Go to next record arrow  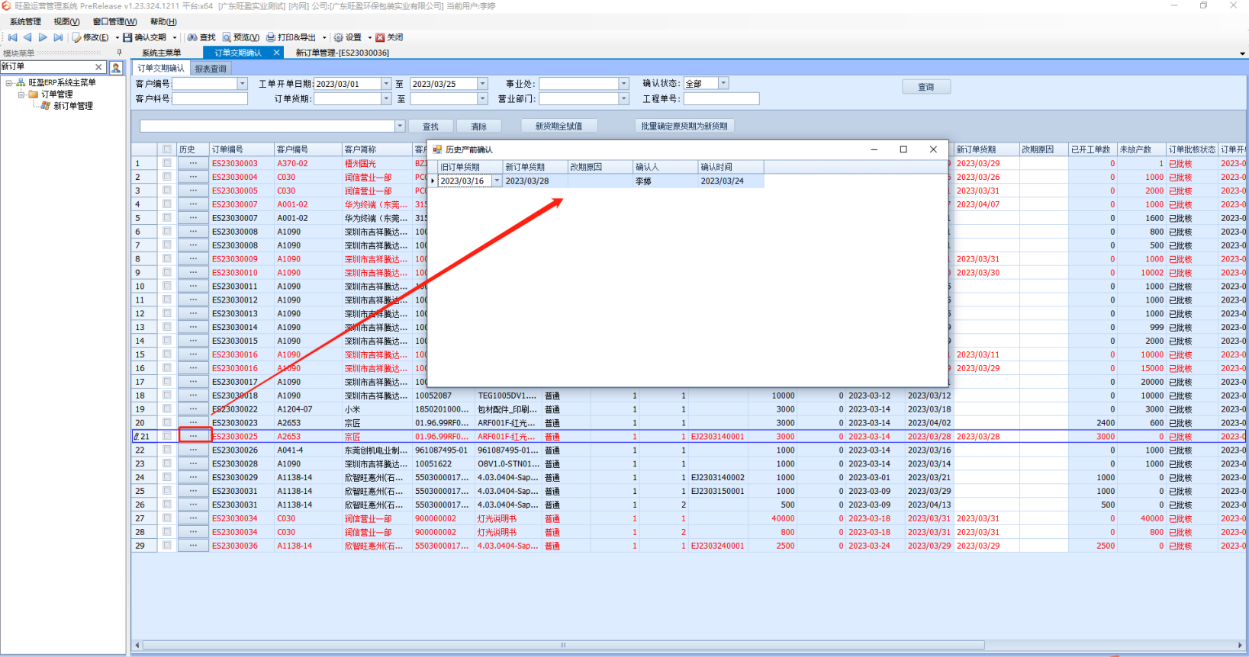(43, 37)
